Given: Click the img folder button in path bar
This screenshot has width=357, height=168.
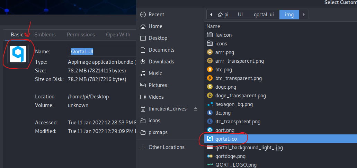Looking at the screenshot, I should pos(289,15).
